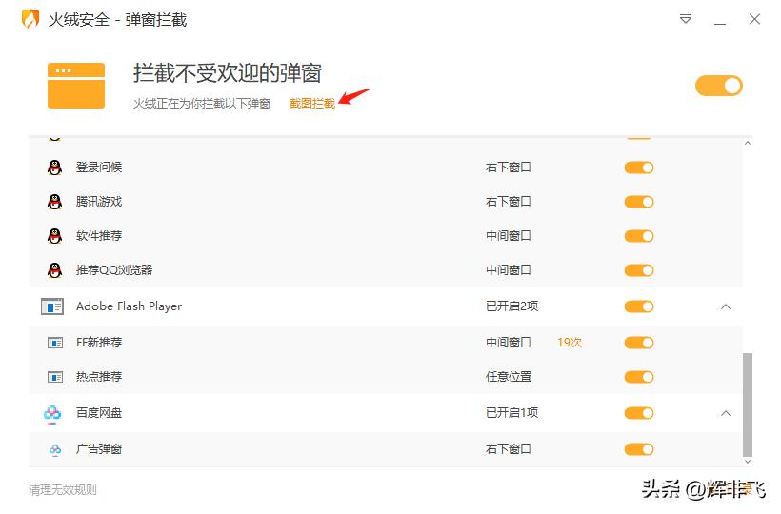Click the 任意位置 position value
Viewport: 781px width, 514px height.
pyautogui.click(x=509, y=377)
